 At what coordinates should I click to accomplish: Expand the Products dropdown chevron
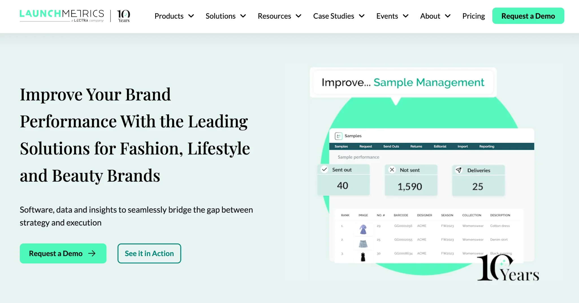[191, 16]
